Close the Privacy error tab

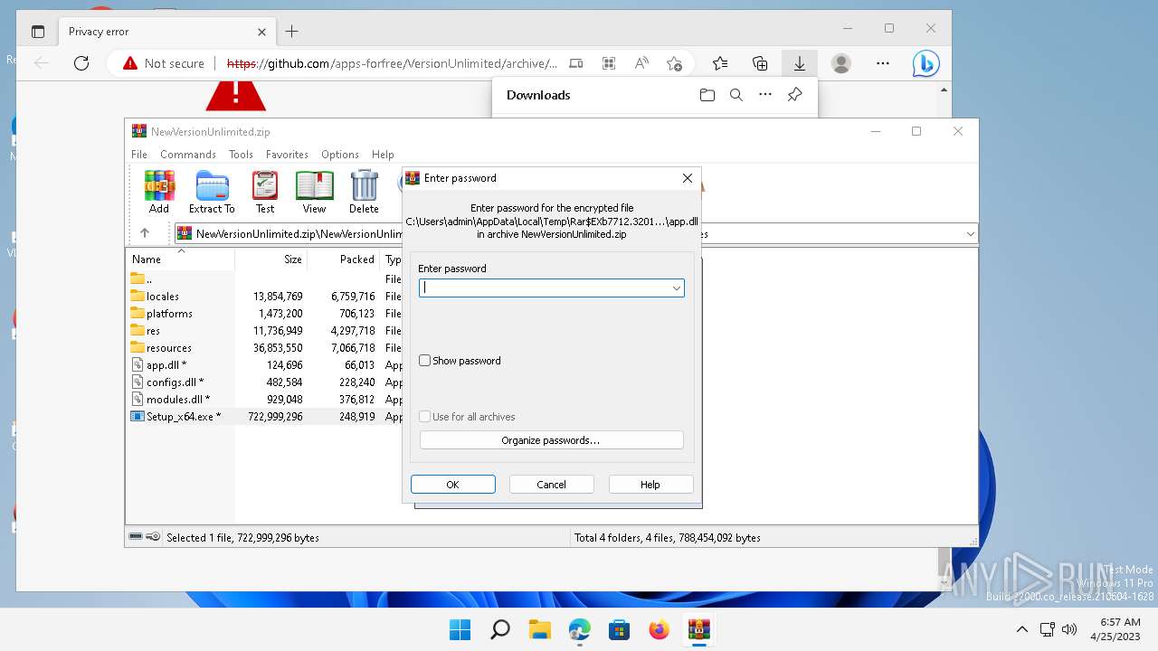(x=261, y=32)
